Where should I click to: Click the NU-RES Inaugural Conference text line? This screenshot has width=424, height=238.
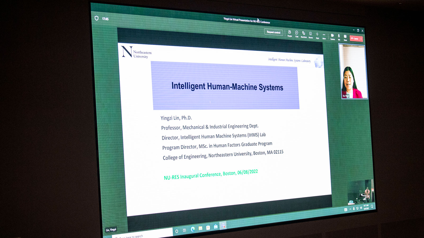pos(211,175)
